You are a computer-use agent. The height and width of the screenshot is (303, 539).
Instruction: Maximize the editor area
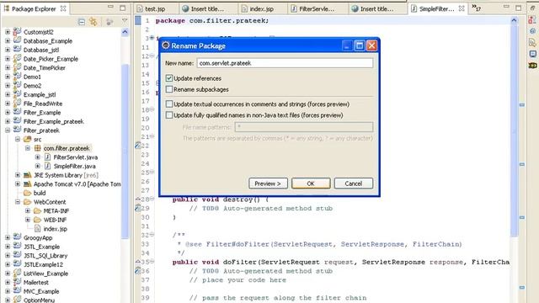(519, 8)
